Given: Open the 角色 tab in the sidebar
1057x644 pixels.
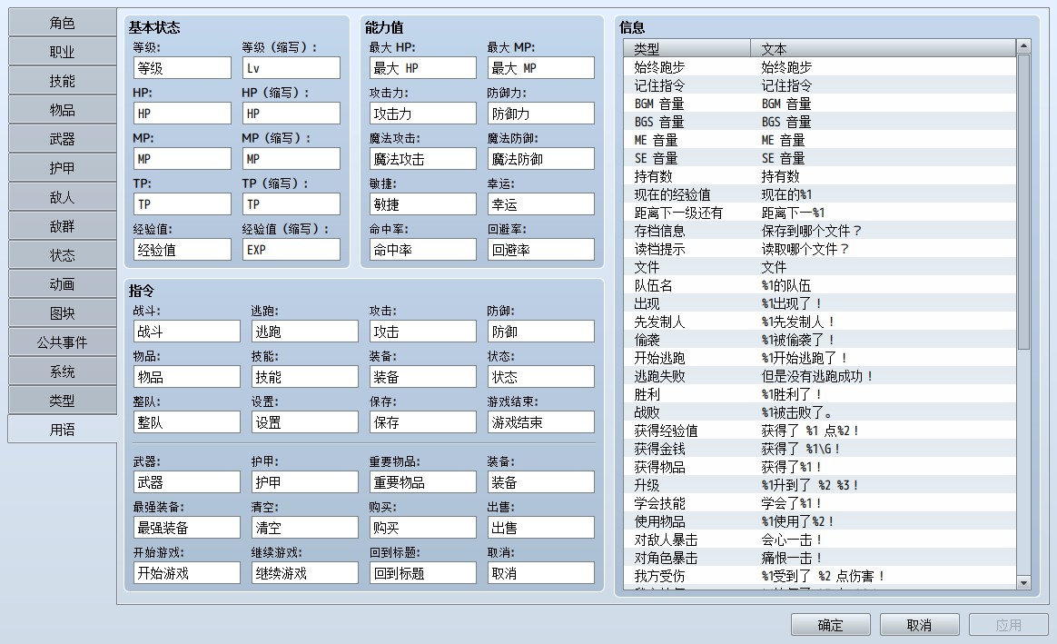Looking at the screenshot, I should (62, 23).
